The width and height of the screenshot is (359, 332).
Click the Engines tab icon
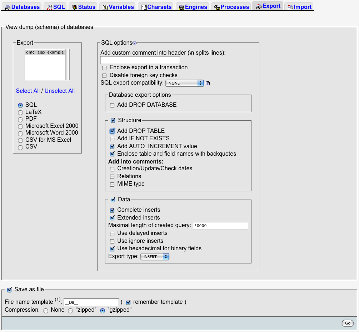[181, 7]
